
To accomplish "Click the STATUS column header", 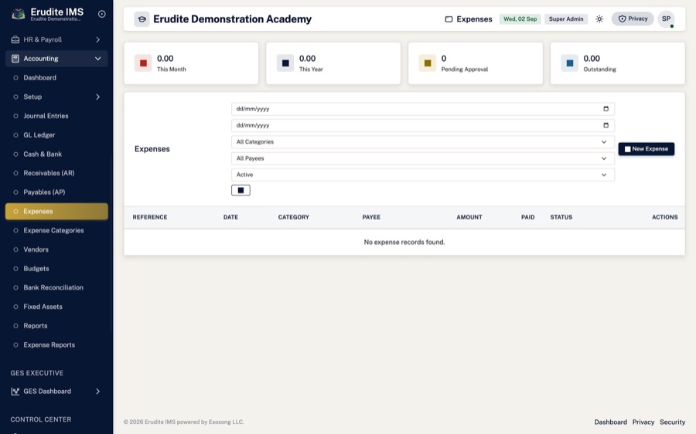I will (x=561, y=217).
